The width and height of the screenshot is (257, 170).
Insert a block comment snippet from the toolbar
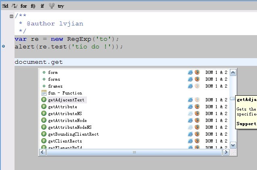(15, 6)
